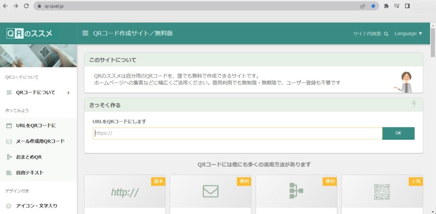
Task: Click the share page icon in address bar
Action: pos(363,6)
